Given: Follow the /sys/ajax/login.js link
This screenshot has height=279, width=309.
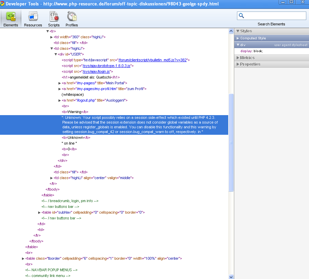Looking at the screenshot, I should click(x=96, y=71).
